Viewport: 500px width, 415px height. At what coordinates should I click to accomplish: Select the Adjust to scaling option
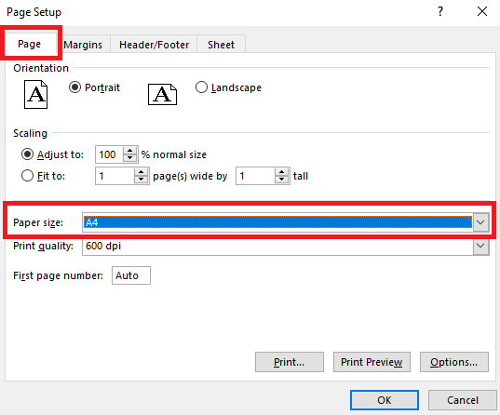pos(27,154)
